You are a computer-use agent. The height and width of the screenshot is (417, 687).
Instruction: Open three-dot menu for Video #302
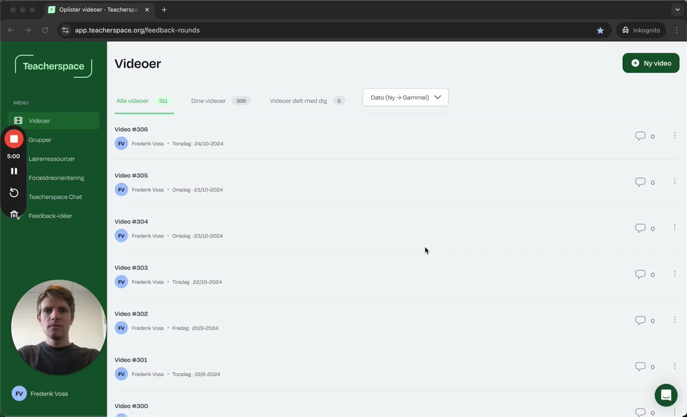(x=675, y=320)
